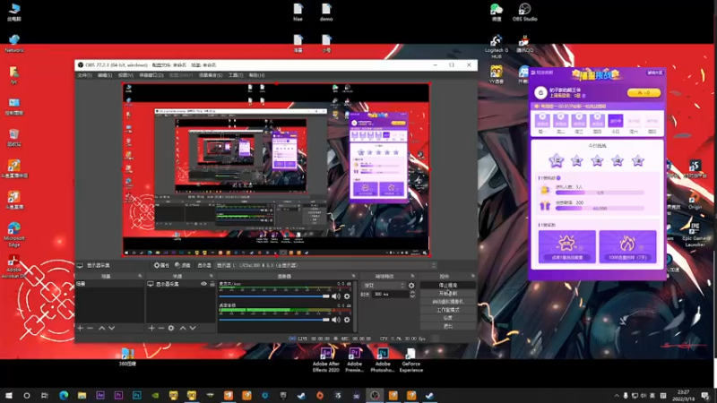Click the star reward card in the challenge widget

pyautogui.click(x=567, y=247)
